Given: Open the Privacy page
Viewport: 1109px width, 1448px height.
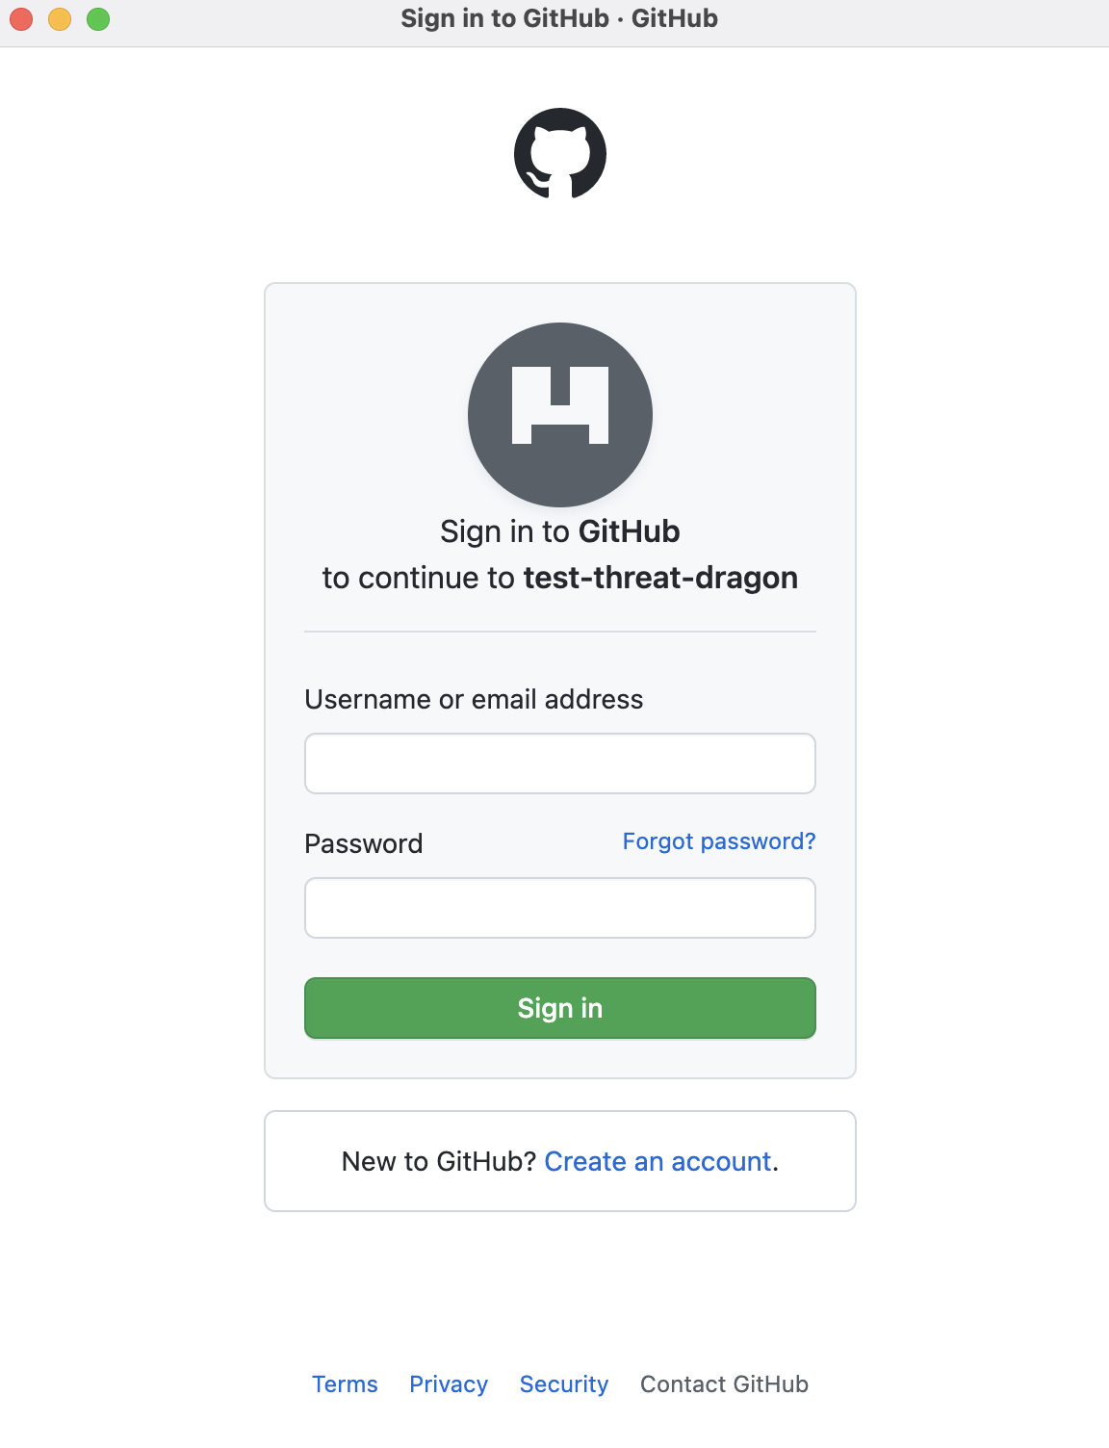Looking at the screenshot, I should pos(449,1384).
